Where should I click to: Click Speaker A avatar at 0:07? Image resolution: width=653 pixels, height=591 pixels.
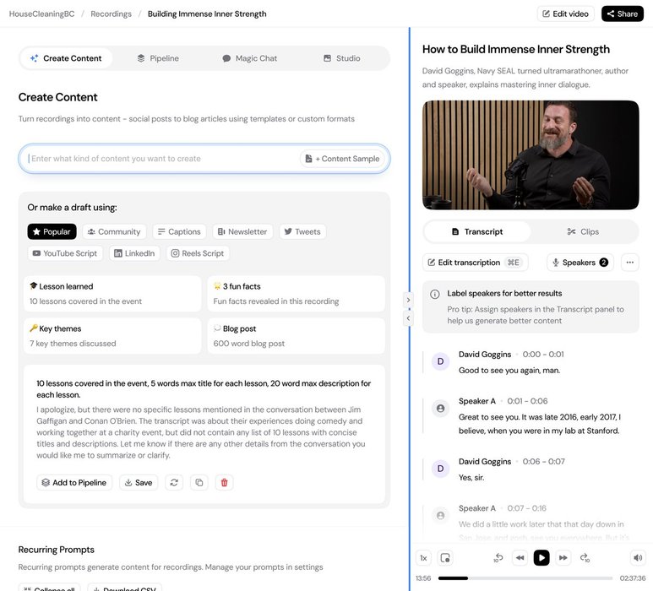[440, 516]
